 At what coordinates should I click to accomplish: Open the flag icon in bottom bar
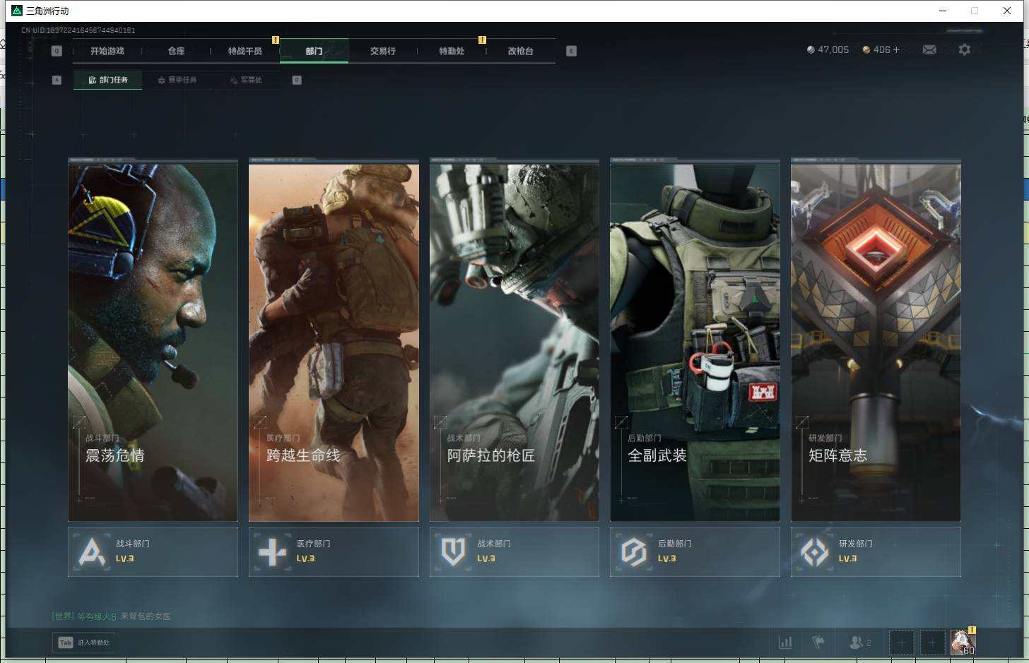818,643
